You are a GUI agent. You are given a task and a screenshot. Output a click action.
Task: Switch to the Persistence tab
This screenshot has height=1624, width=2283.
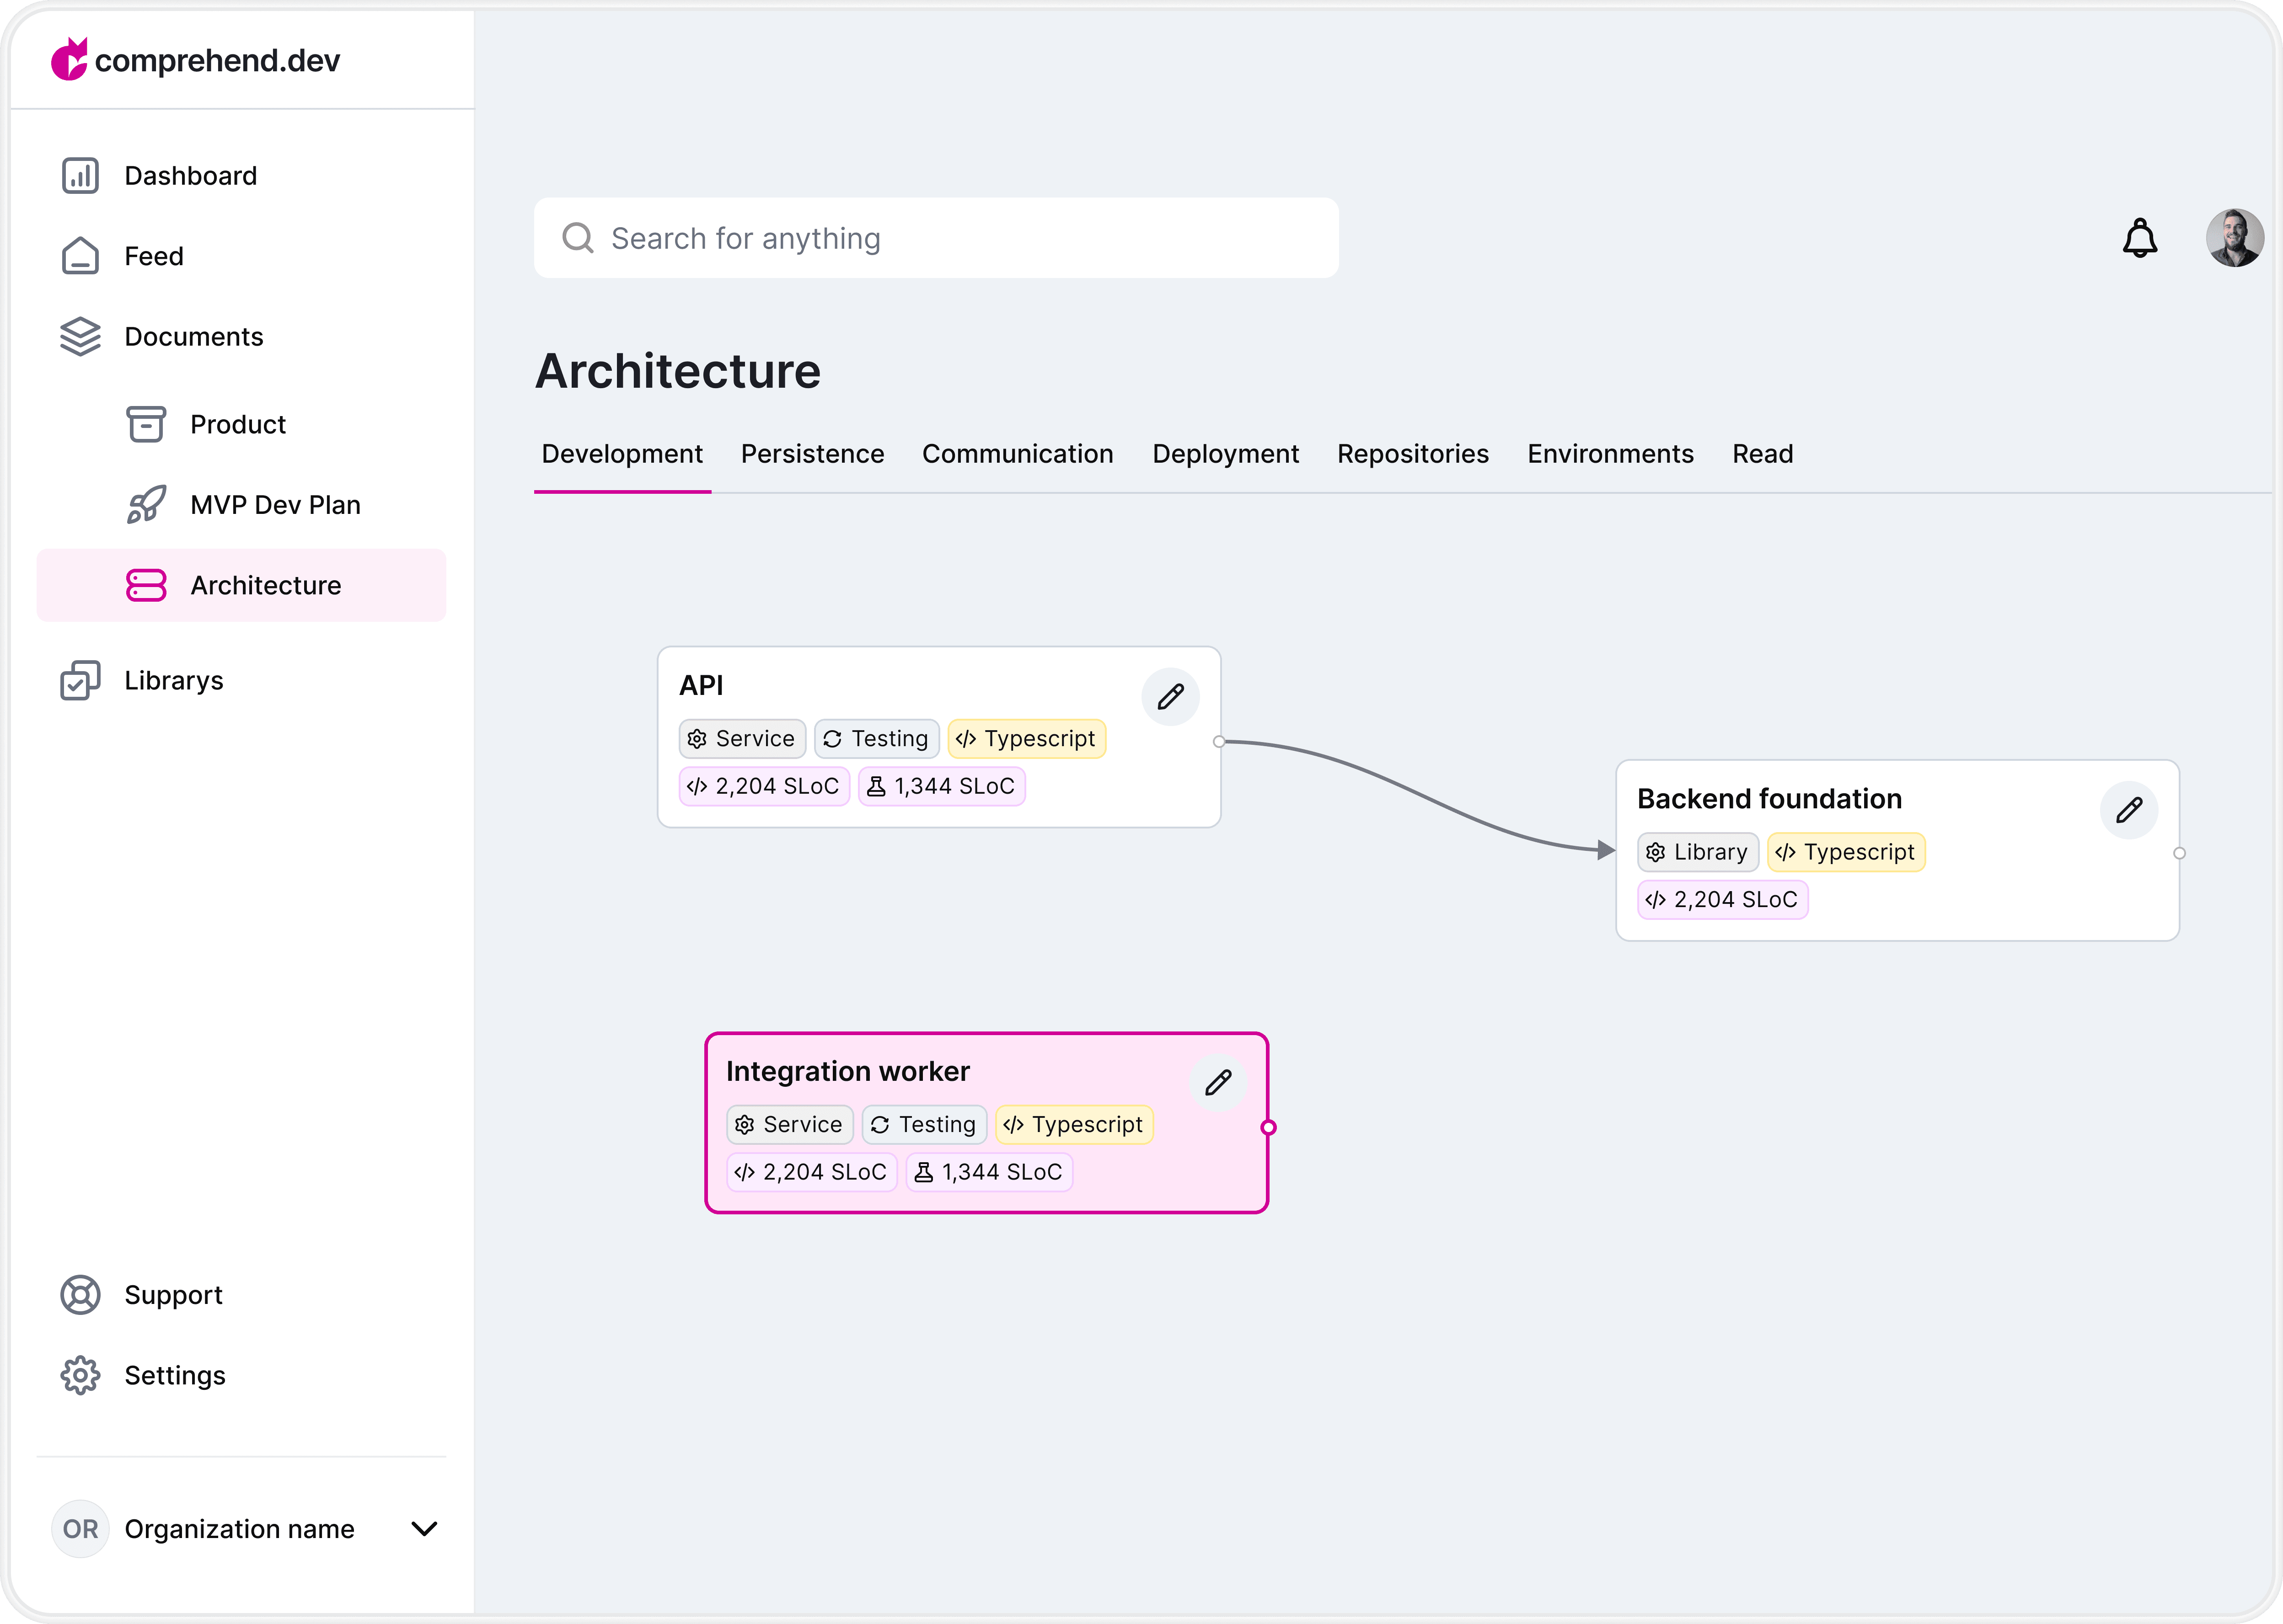tap(812, 454)
